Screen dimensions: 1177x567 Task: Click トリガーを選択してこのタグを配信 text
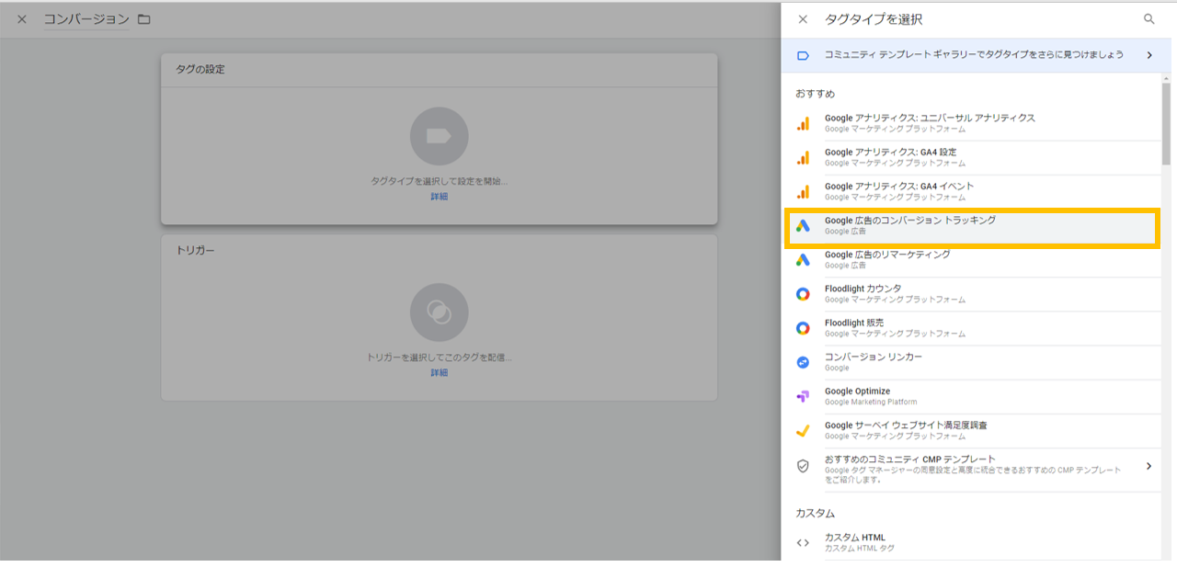439,357
